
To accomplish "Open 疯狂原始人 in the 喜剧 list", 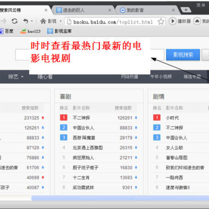I will 84,158.
